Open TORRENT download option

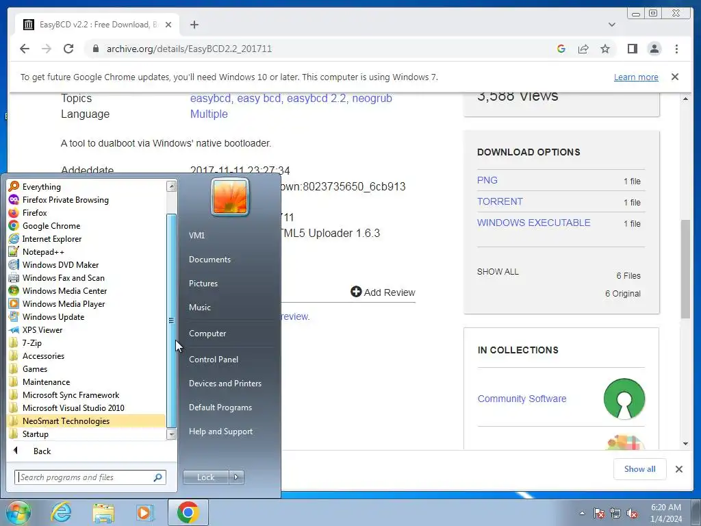point(499,201)
